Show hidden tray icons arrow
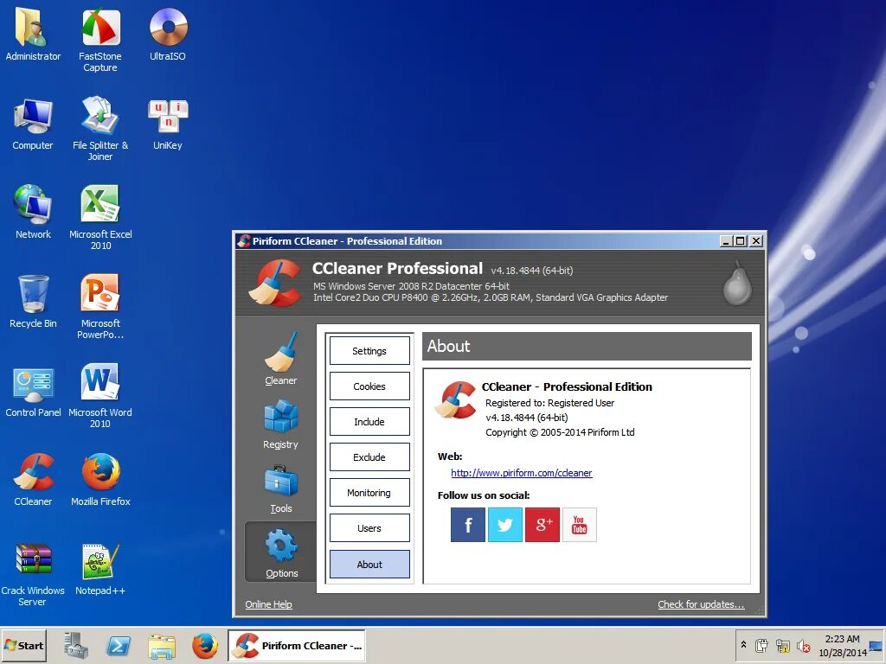The height and width of the screenshot is (664, 886). tap(743, 645)
